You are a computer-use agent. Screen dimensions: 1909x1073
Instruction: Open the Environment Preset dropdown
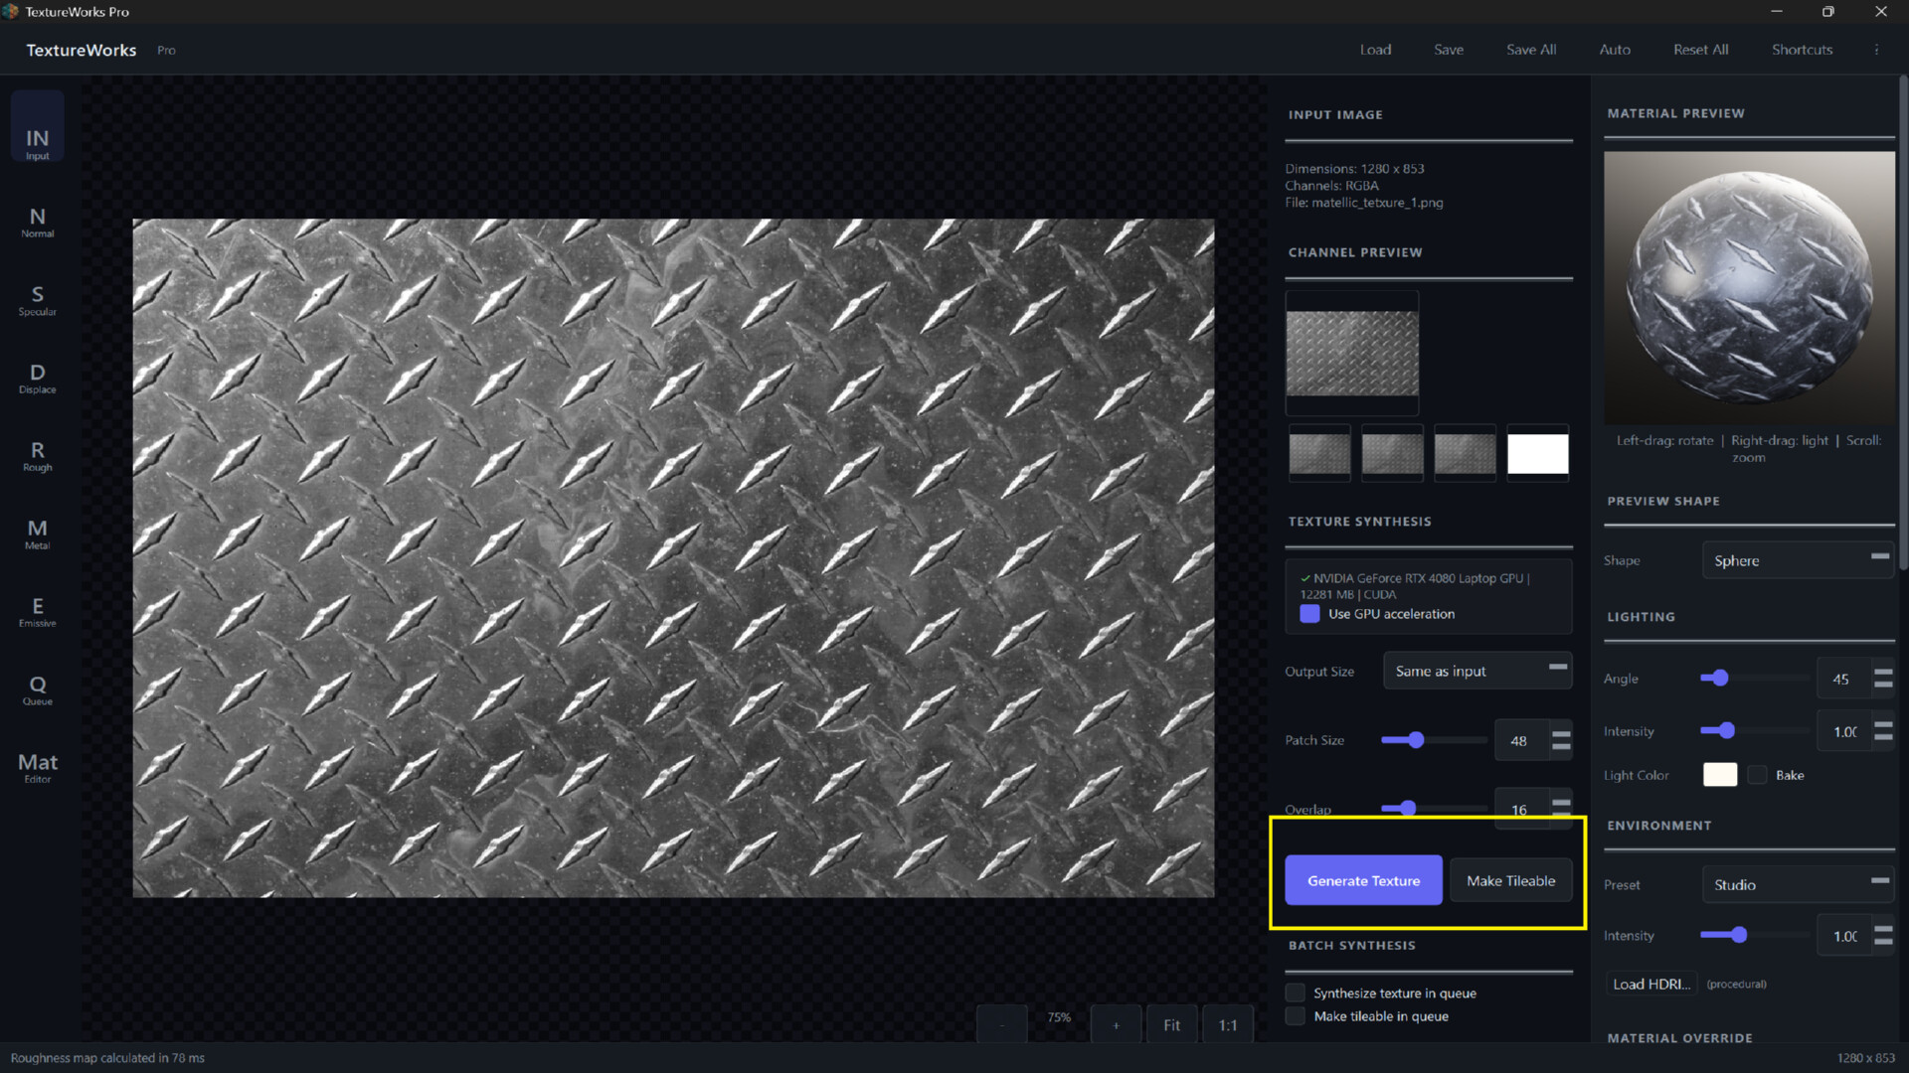pos(1797,884)
